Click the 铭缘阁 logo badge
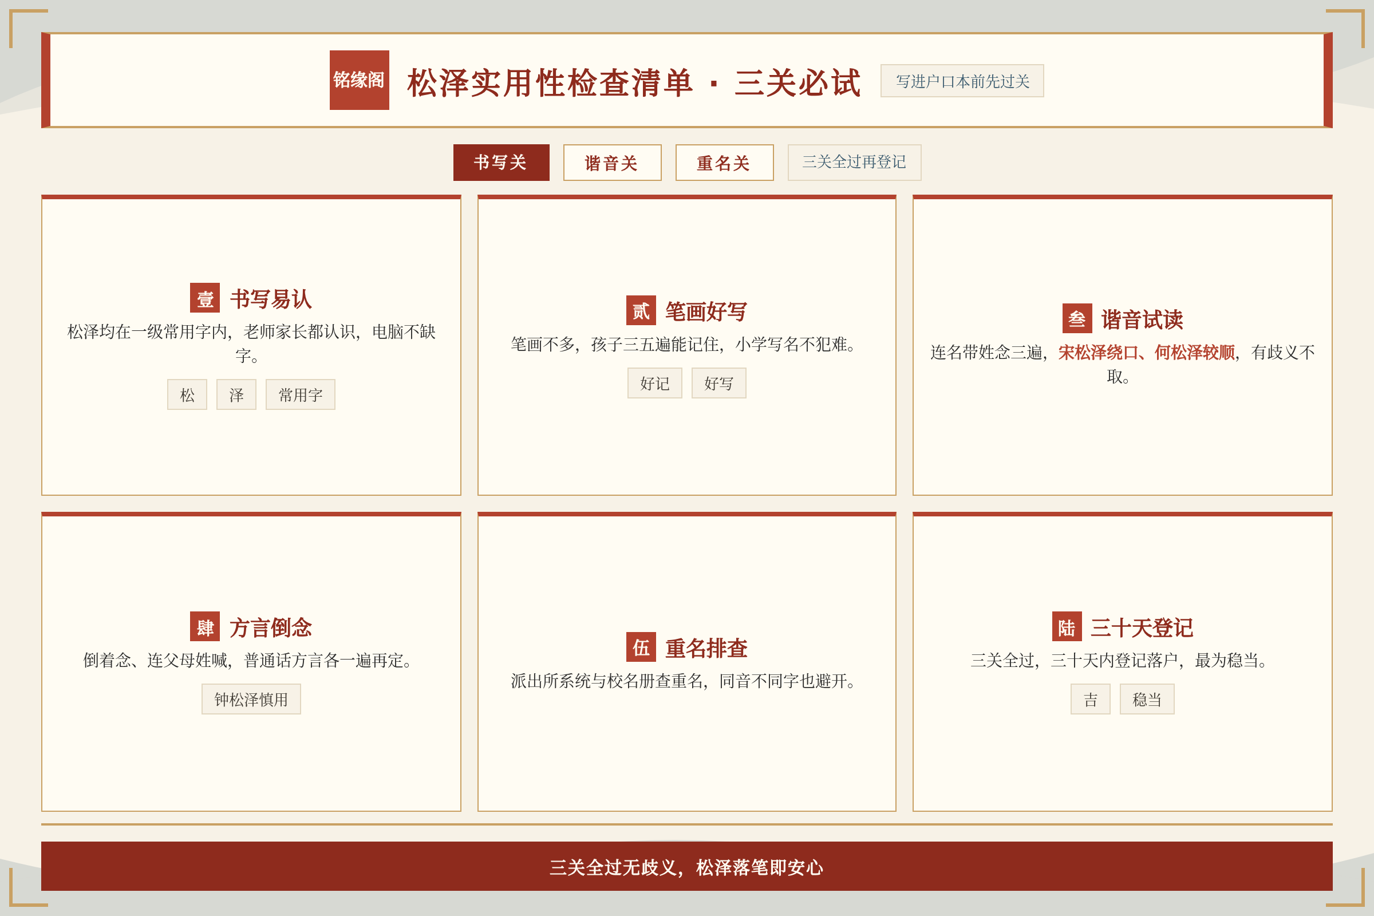The width and height of the screenshot is (1374, 916). [x=360, y=80]
